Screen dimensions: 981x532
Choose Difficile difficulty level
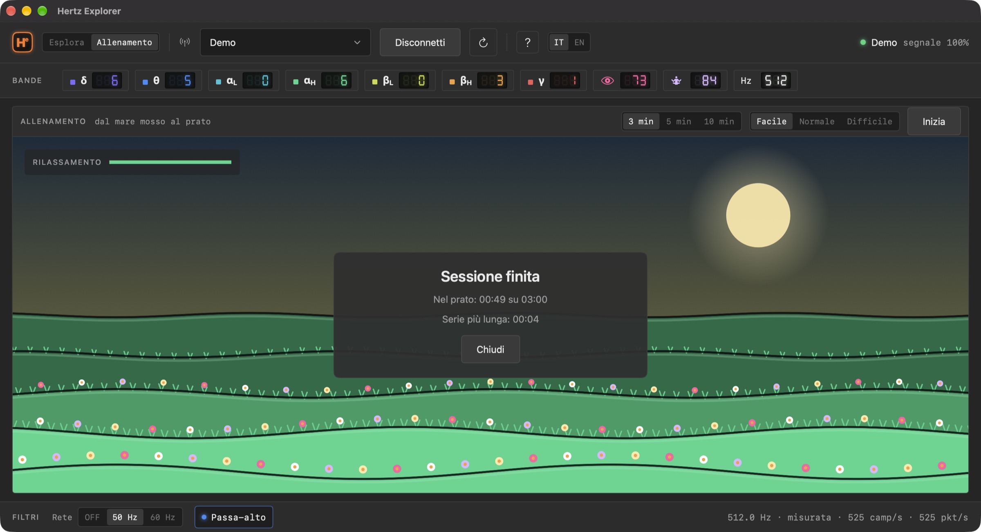click(869, 121)
